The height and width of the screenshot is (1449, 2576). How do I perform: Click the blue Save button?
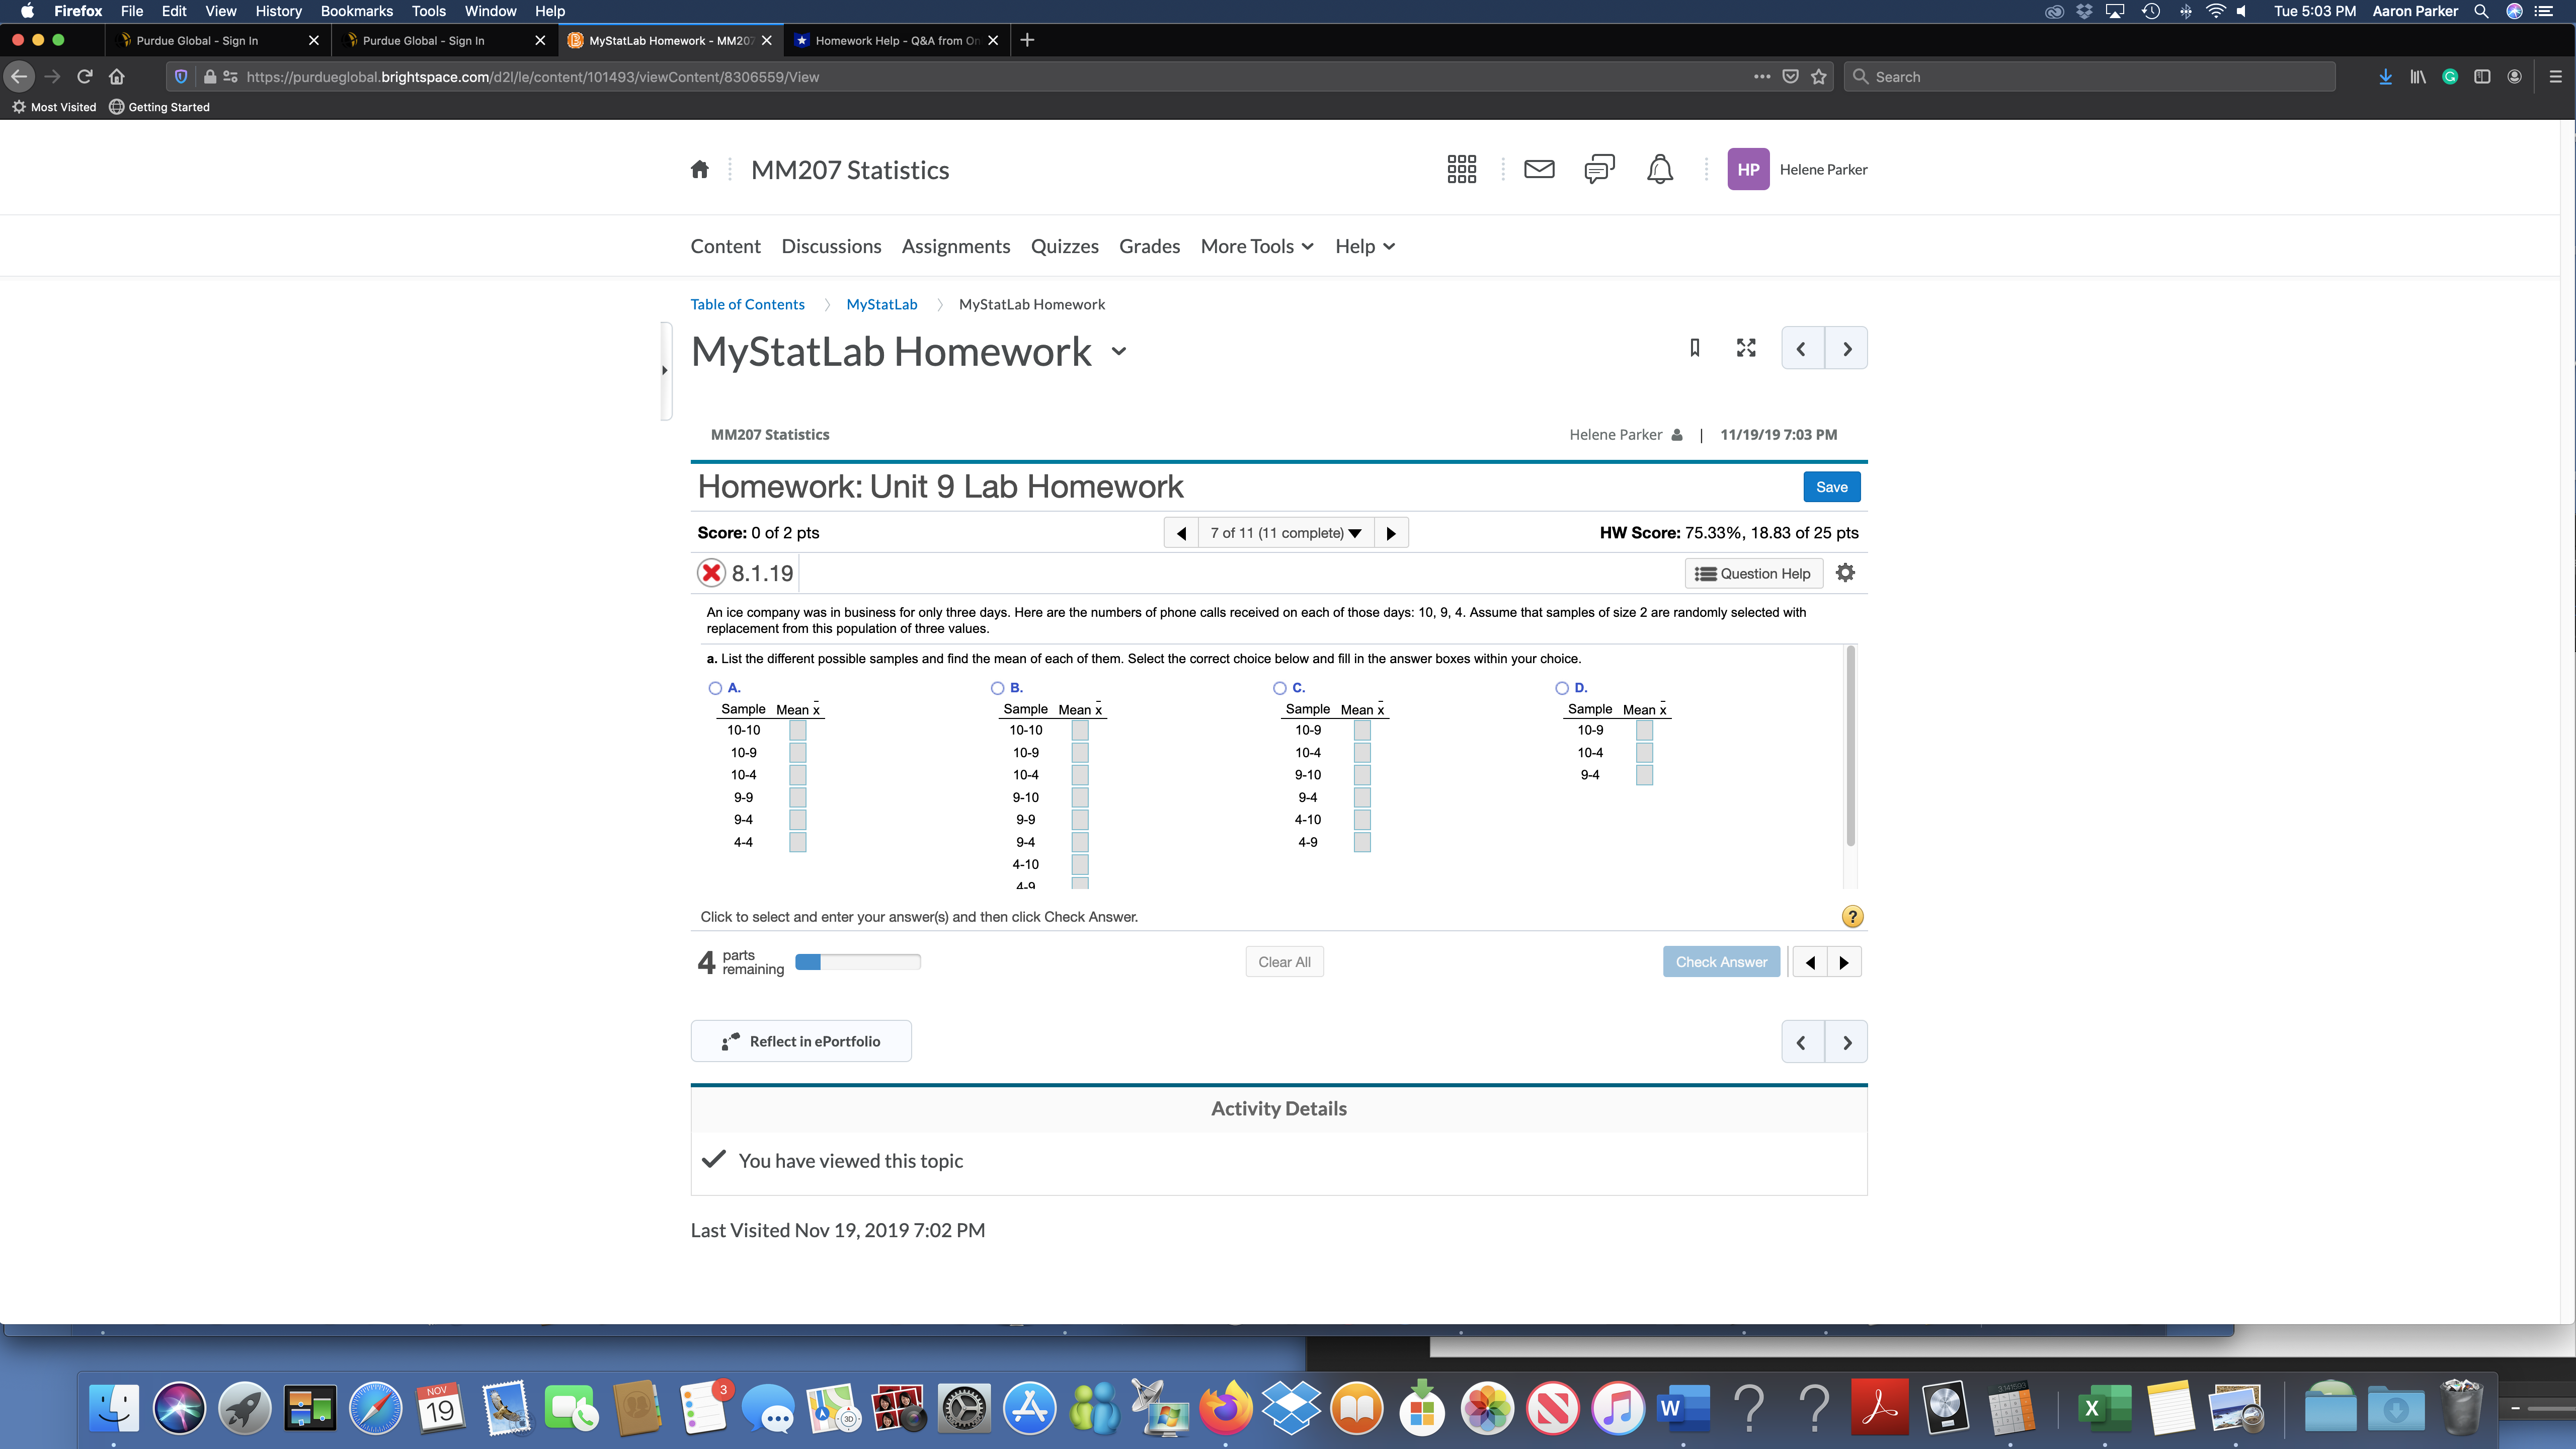(1831, 487)
